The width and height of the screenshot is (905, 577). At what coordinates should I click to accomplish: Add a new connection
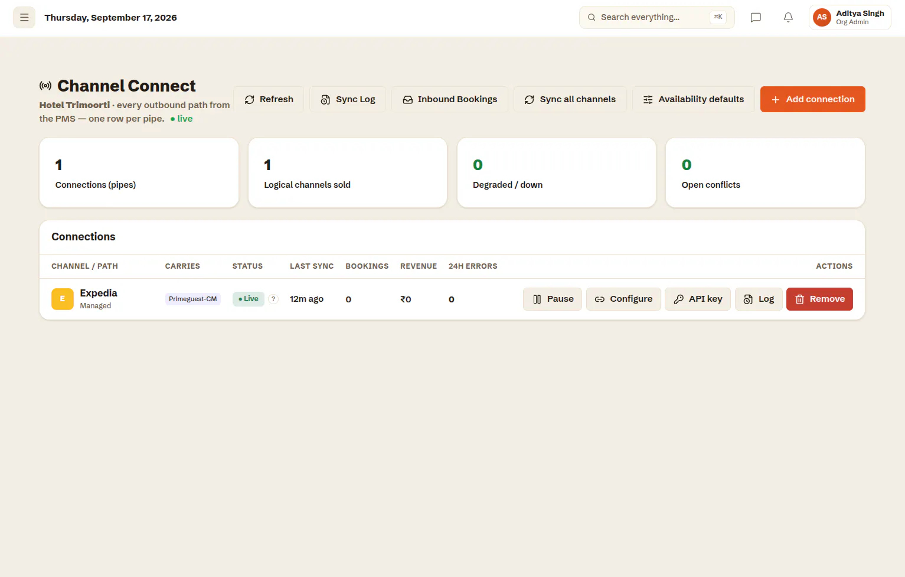click(x=813, y=99)
